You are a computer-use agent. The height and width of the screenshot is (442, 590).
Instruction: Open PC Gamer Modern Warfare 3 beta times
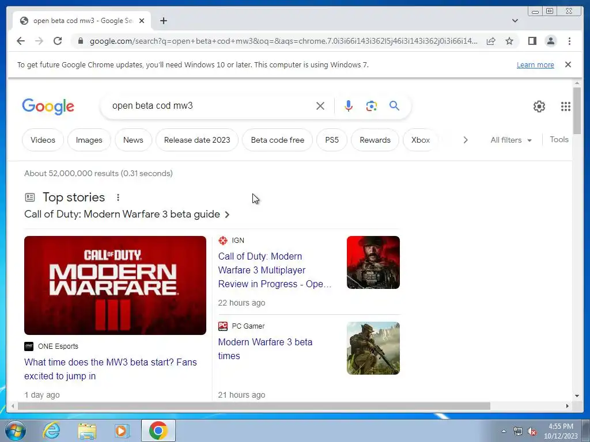pyautogui.click(x=265, y=349)
